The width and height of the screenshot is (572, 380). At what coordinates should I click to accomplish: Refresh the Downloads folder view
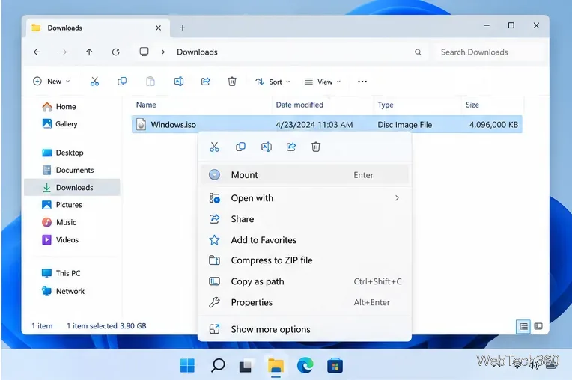[115, 52]
